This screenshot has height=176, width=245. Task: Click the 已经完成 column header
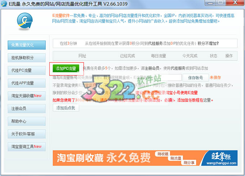point(128,56)
